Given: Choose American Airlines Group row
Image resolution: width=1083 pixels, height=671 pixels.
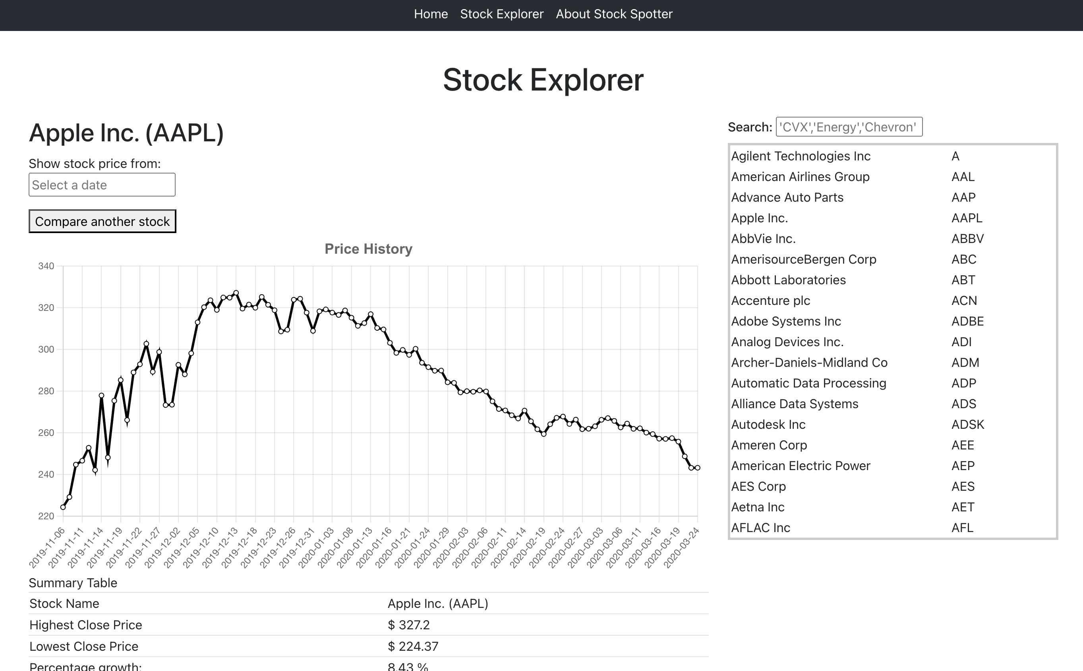Looking at the screenshot, I should tap(800, 177).
